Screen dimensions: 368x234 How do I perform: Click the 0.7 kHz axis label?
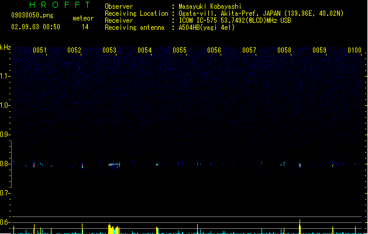[5, 193]
